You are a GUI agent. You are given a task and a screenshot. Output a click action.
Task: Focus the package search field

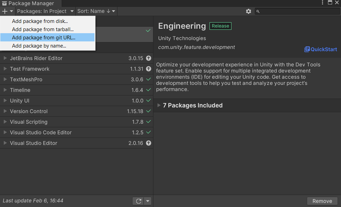[x=297, y=11]
